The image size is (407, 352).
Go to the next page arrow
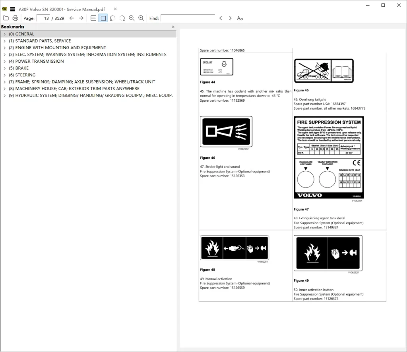(x=81, y=18)
